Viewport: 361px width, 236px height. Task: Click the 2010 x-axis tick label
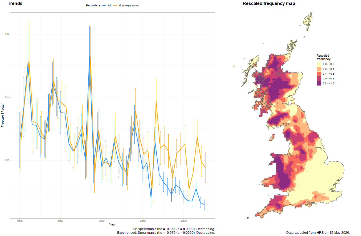click(x=143, y=221)
